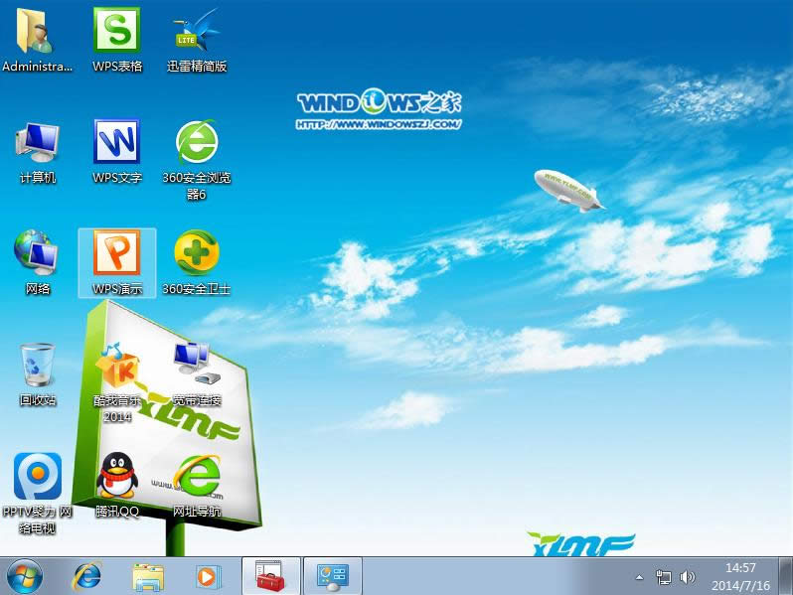
Task: Launch 迅雷精简版 from the desktop
Action: (x=197, y=33)
